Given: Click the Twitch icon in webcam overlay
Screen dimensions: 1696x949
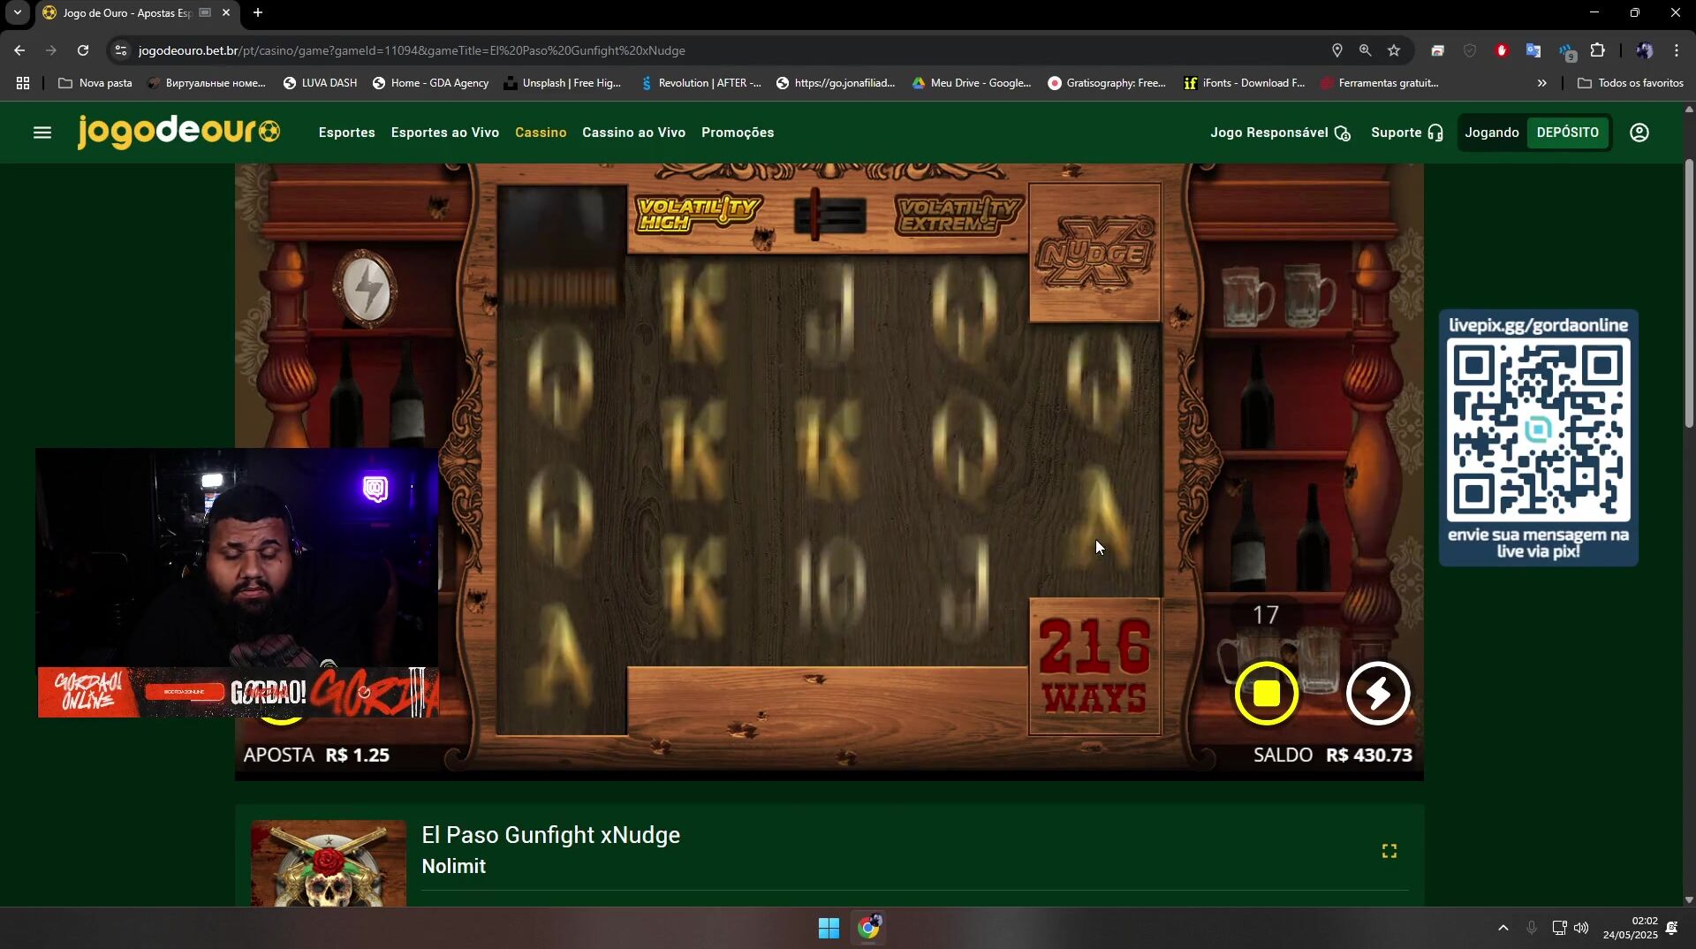Looking at the screenshot, I should 375,489.
